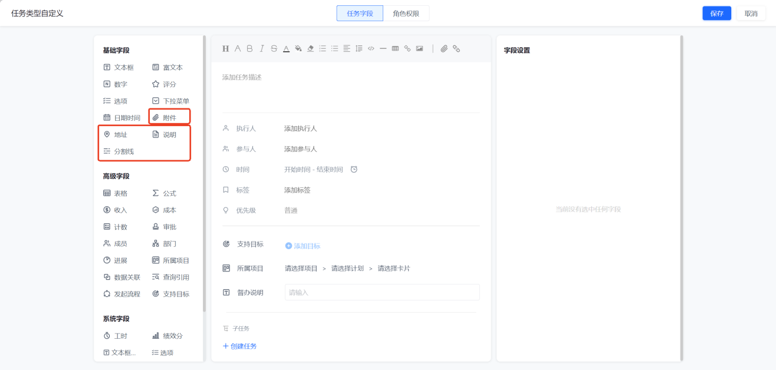Click the eraser clear-format icon
This screenshot has width=776, height=370.
[310, 49]
